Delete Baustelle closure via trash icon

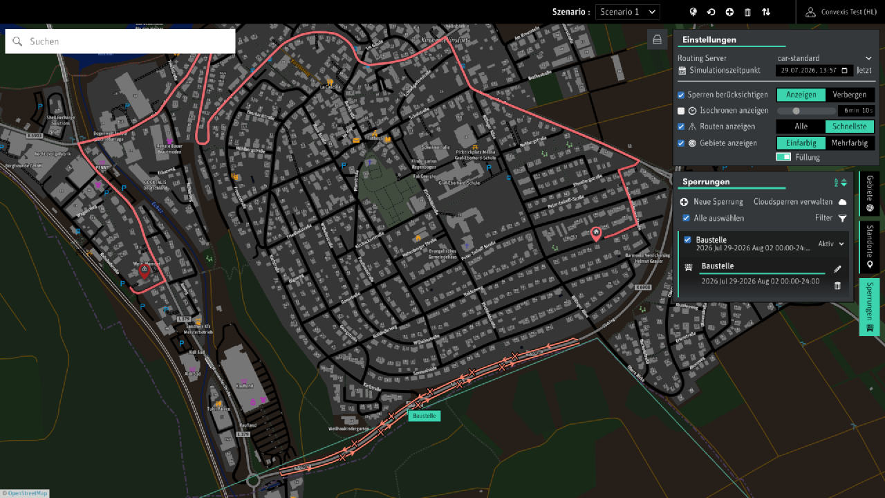[x=837, y=286]
